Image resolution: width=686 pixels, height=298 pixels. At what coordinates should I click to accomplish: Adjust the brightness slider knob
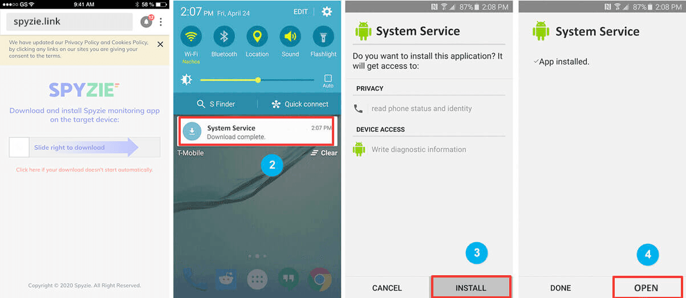pyautogui.click(x=258, y=80)
